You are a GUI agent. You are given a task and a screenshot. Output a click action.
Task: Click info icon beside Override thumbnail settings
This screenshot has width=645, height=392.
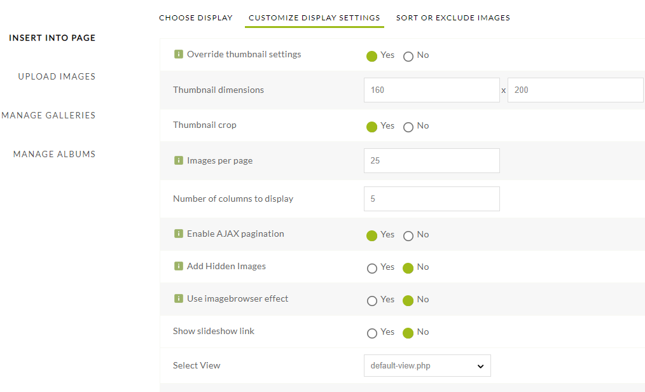[x=179, y=54]
